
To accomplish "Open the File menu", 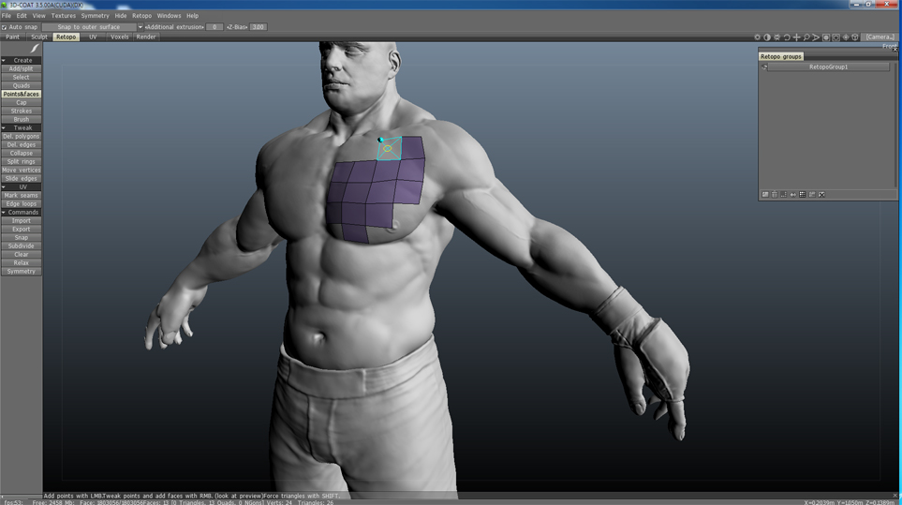I will pyautogui.click(x=7, y=16).
